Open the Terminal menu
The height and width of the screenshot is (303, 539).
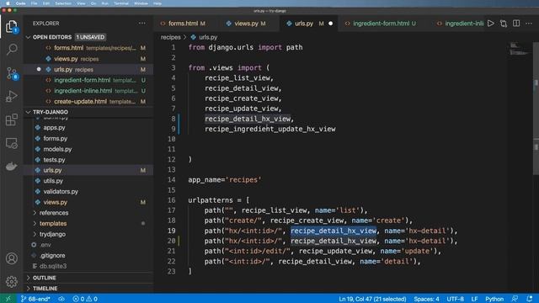pos(121,3)
